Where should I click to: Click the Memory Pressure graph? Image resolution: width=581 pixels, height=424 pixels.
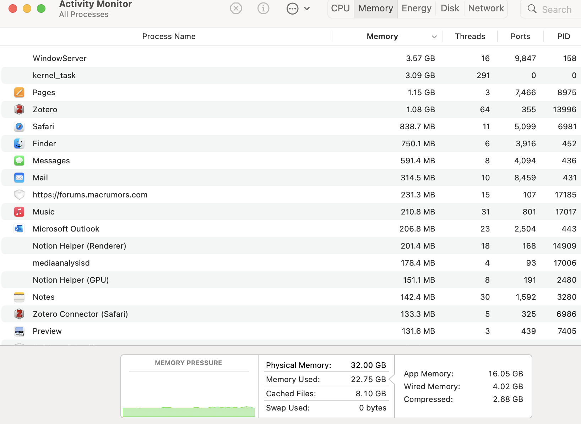(x=189, y=394)
